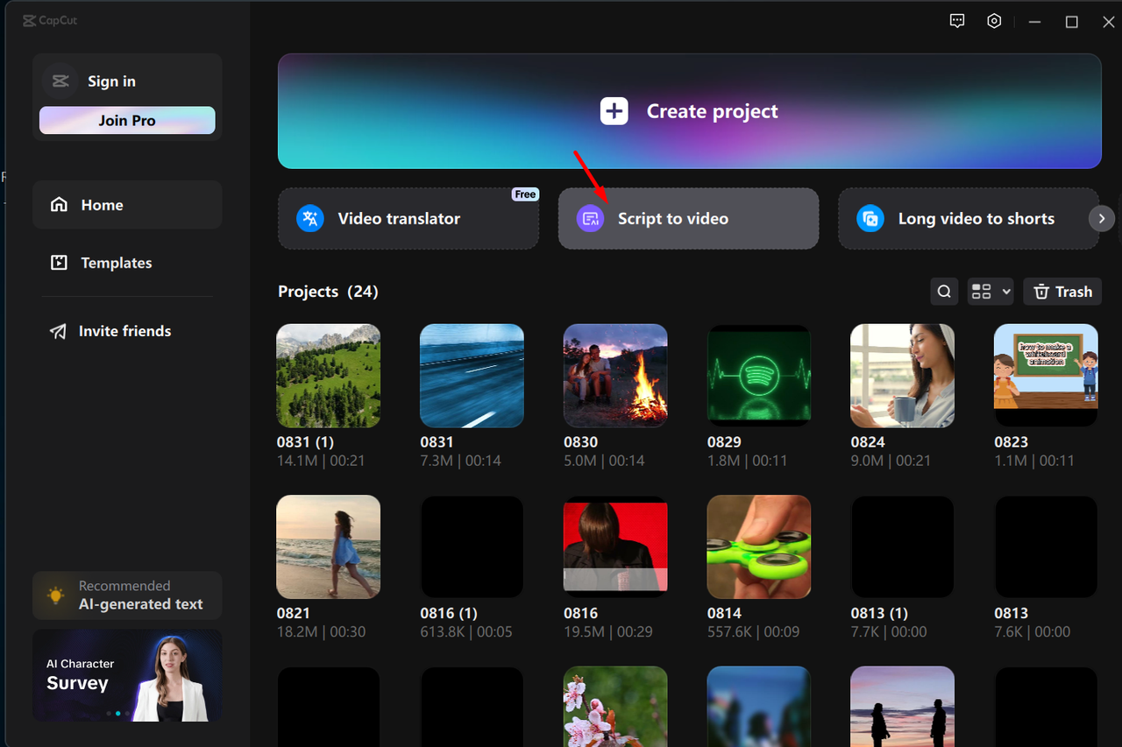Click the chevron to reveal more quick tools
The height and width of the screenshot is (747, 1122).
pos(1101,218)
